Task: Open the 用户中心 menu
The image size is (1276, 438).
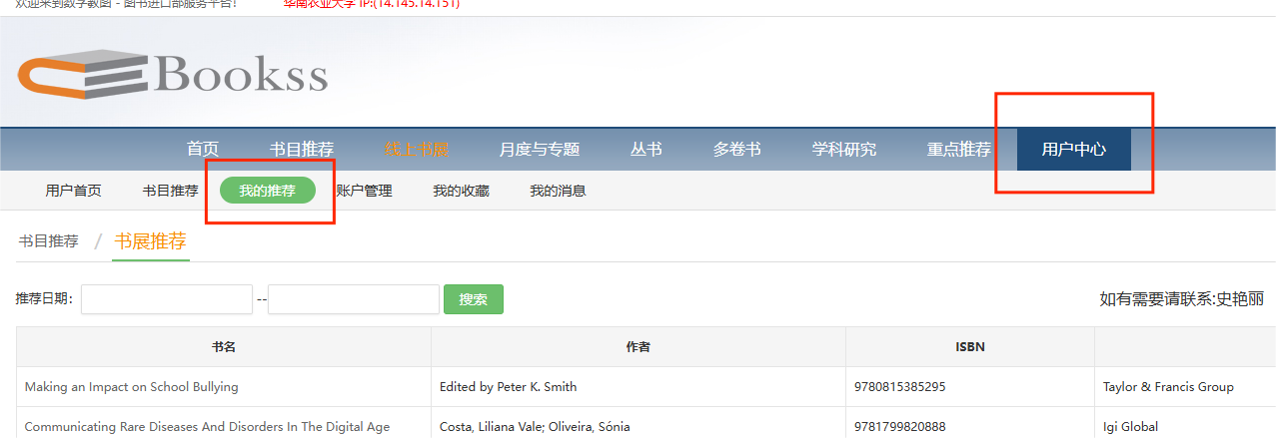Action: pyautogui.click(x=1074, y=150)
